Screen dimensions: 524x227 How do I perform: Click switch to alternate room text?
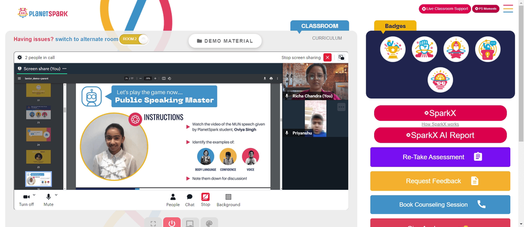(86, 39)
